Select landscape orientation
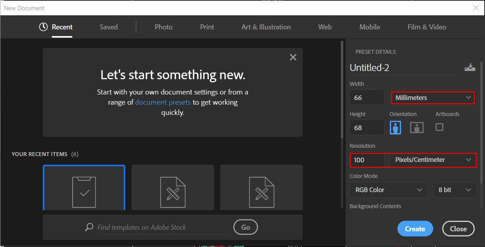 tap(416, 127)
